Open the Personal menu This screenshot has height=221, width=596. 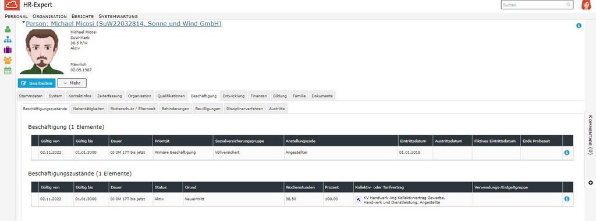pyautogui.click(x=16, y=16)
